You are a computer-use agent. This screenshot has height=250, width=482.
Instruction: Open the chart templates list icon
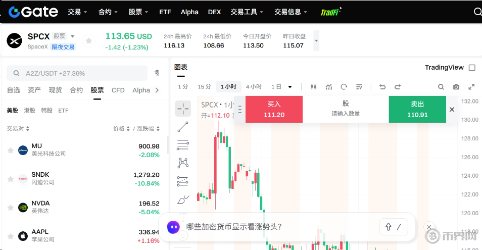click(x=359, y=87)
